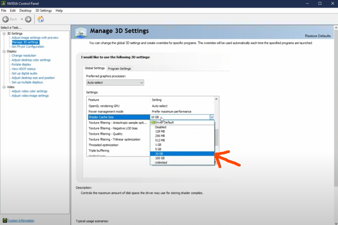The image size is (338, 225).
Task: Choose 1 GB shader cache size
Action: point(182,145)
